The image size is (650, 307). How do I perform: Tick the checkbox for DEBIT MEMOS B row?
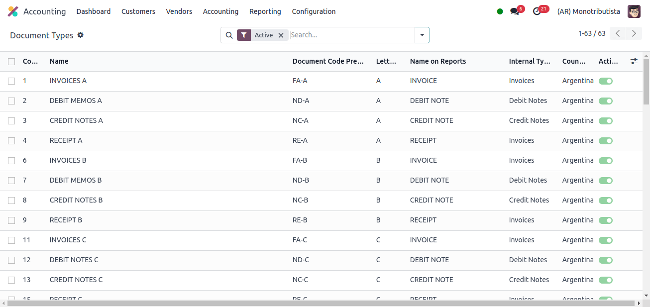pos(11,181)
